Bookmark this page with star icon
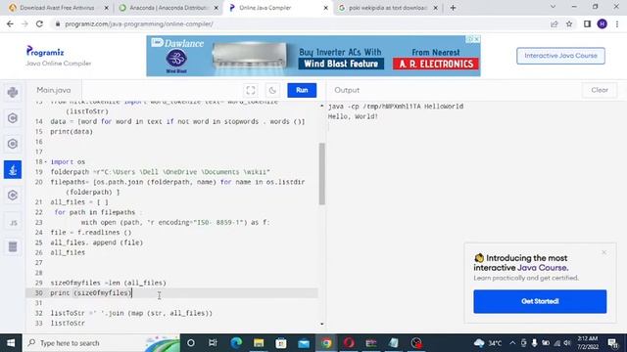The image size is (627, 352). [569, 23]
